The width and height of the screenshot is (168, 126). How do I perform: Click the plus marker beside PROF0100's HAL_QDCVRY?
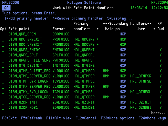(x=98, y=39)
